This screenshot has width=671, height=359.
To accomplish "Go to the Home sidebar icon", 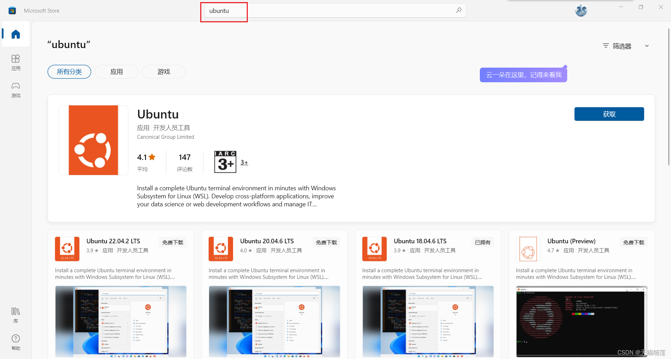I will 16,34.
